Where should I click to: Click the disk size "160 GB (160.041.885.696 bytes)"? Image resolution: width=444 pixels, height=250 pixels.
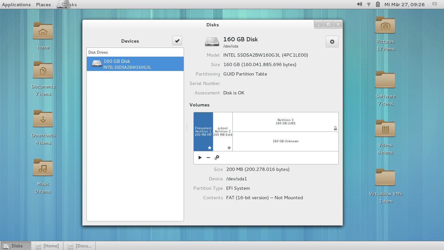(260, 64)
